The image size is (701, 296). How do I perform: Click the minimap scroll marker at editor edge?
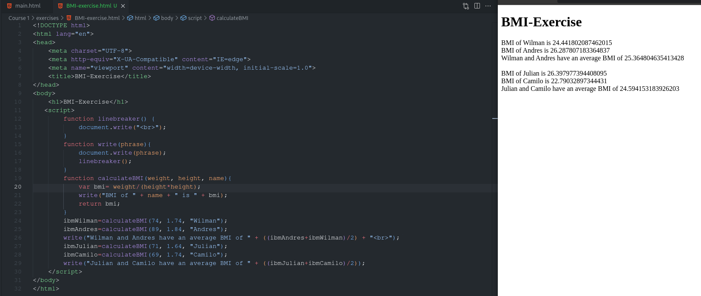tap(494, 118)
